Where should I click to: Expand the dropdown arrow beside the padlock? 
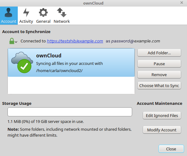coord(16,42)
